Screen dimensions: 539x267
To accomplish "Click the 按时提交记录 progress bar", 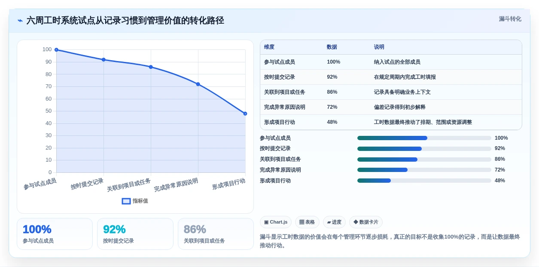I will click(424, 149).
